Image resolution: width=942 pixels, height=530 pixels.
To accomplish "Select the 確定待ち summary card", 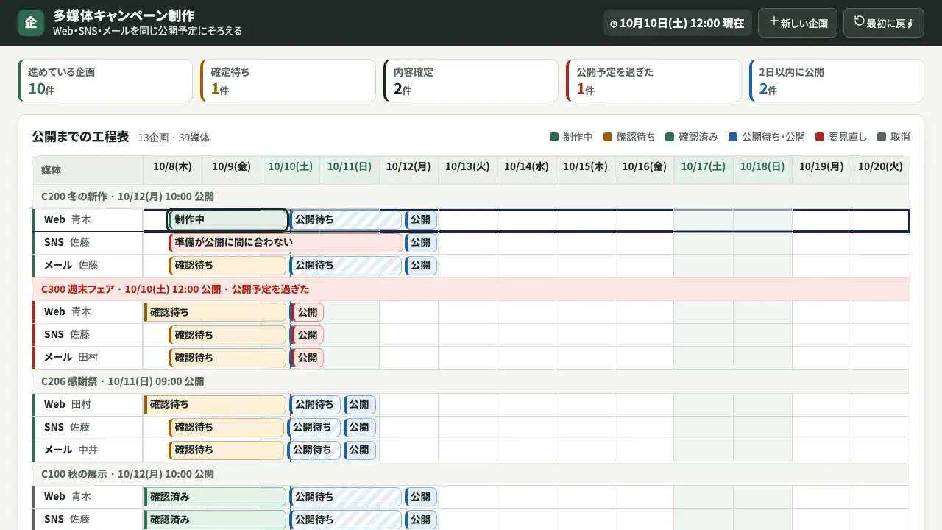I will [288, 81].
